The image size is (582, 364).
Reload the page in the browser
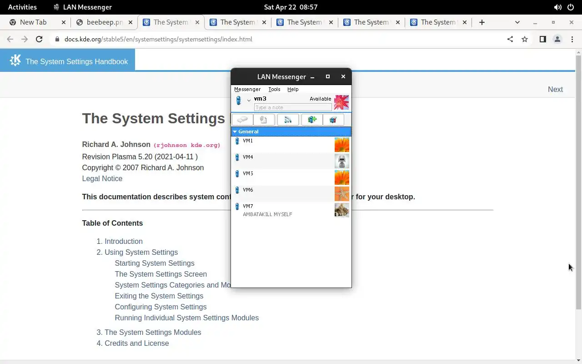pos(39,39)
